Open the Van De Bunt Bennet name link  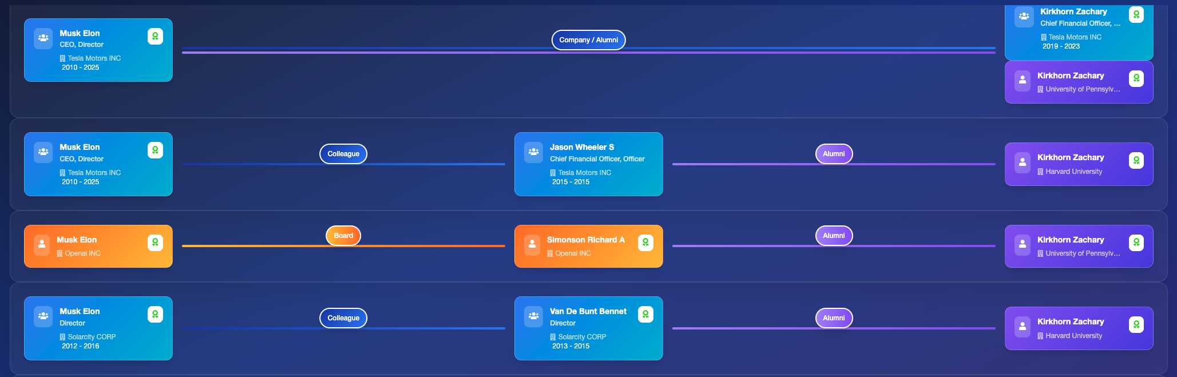coord(588,311)
